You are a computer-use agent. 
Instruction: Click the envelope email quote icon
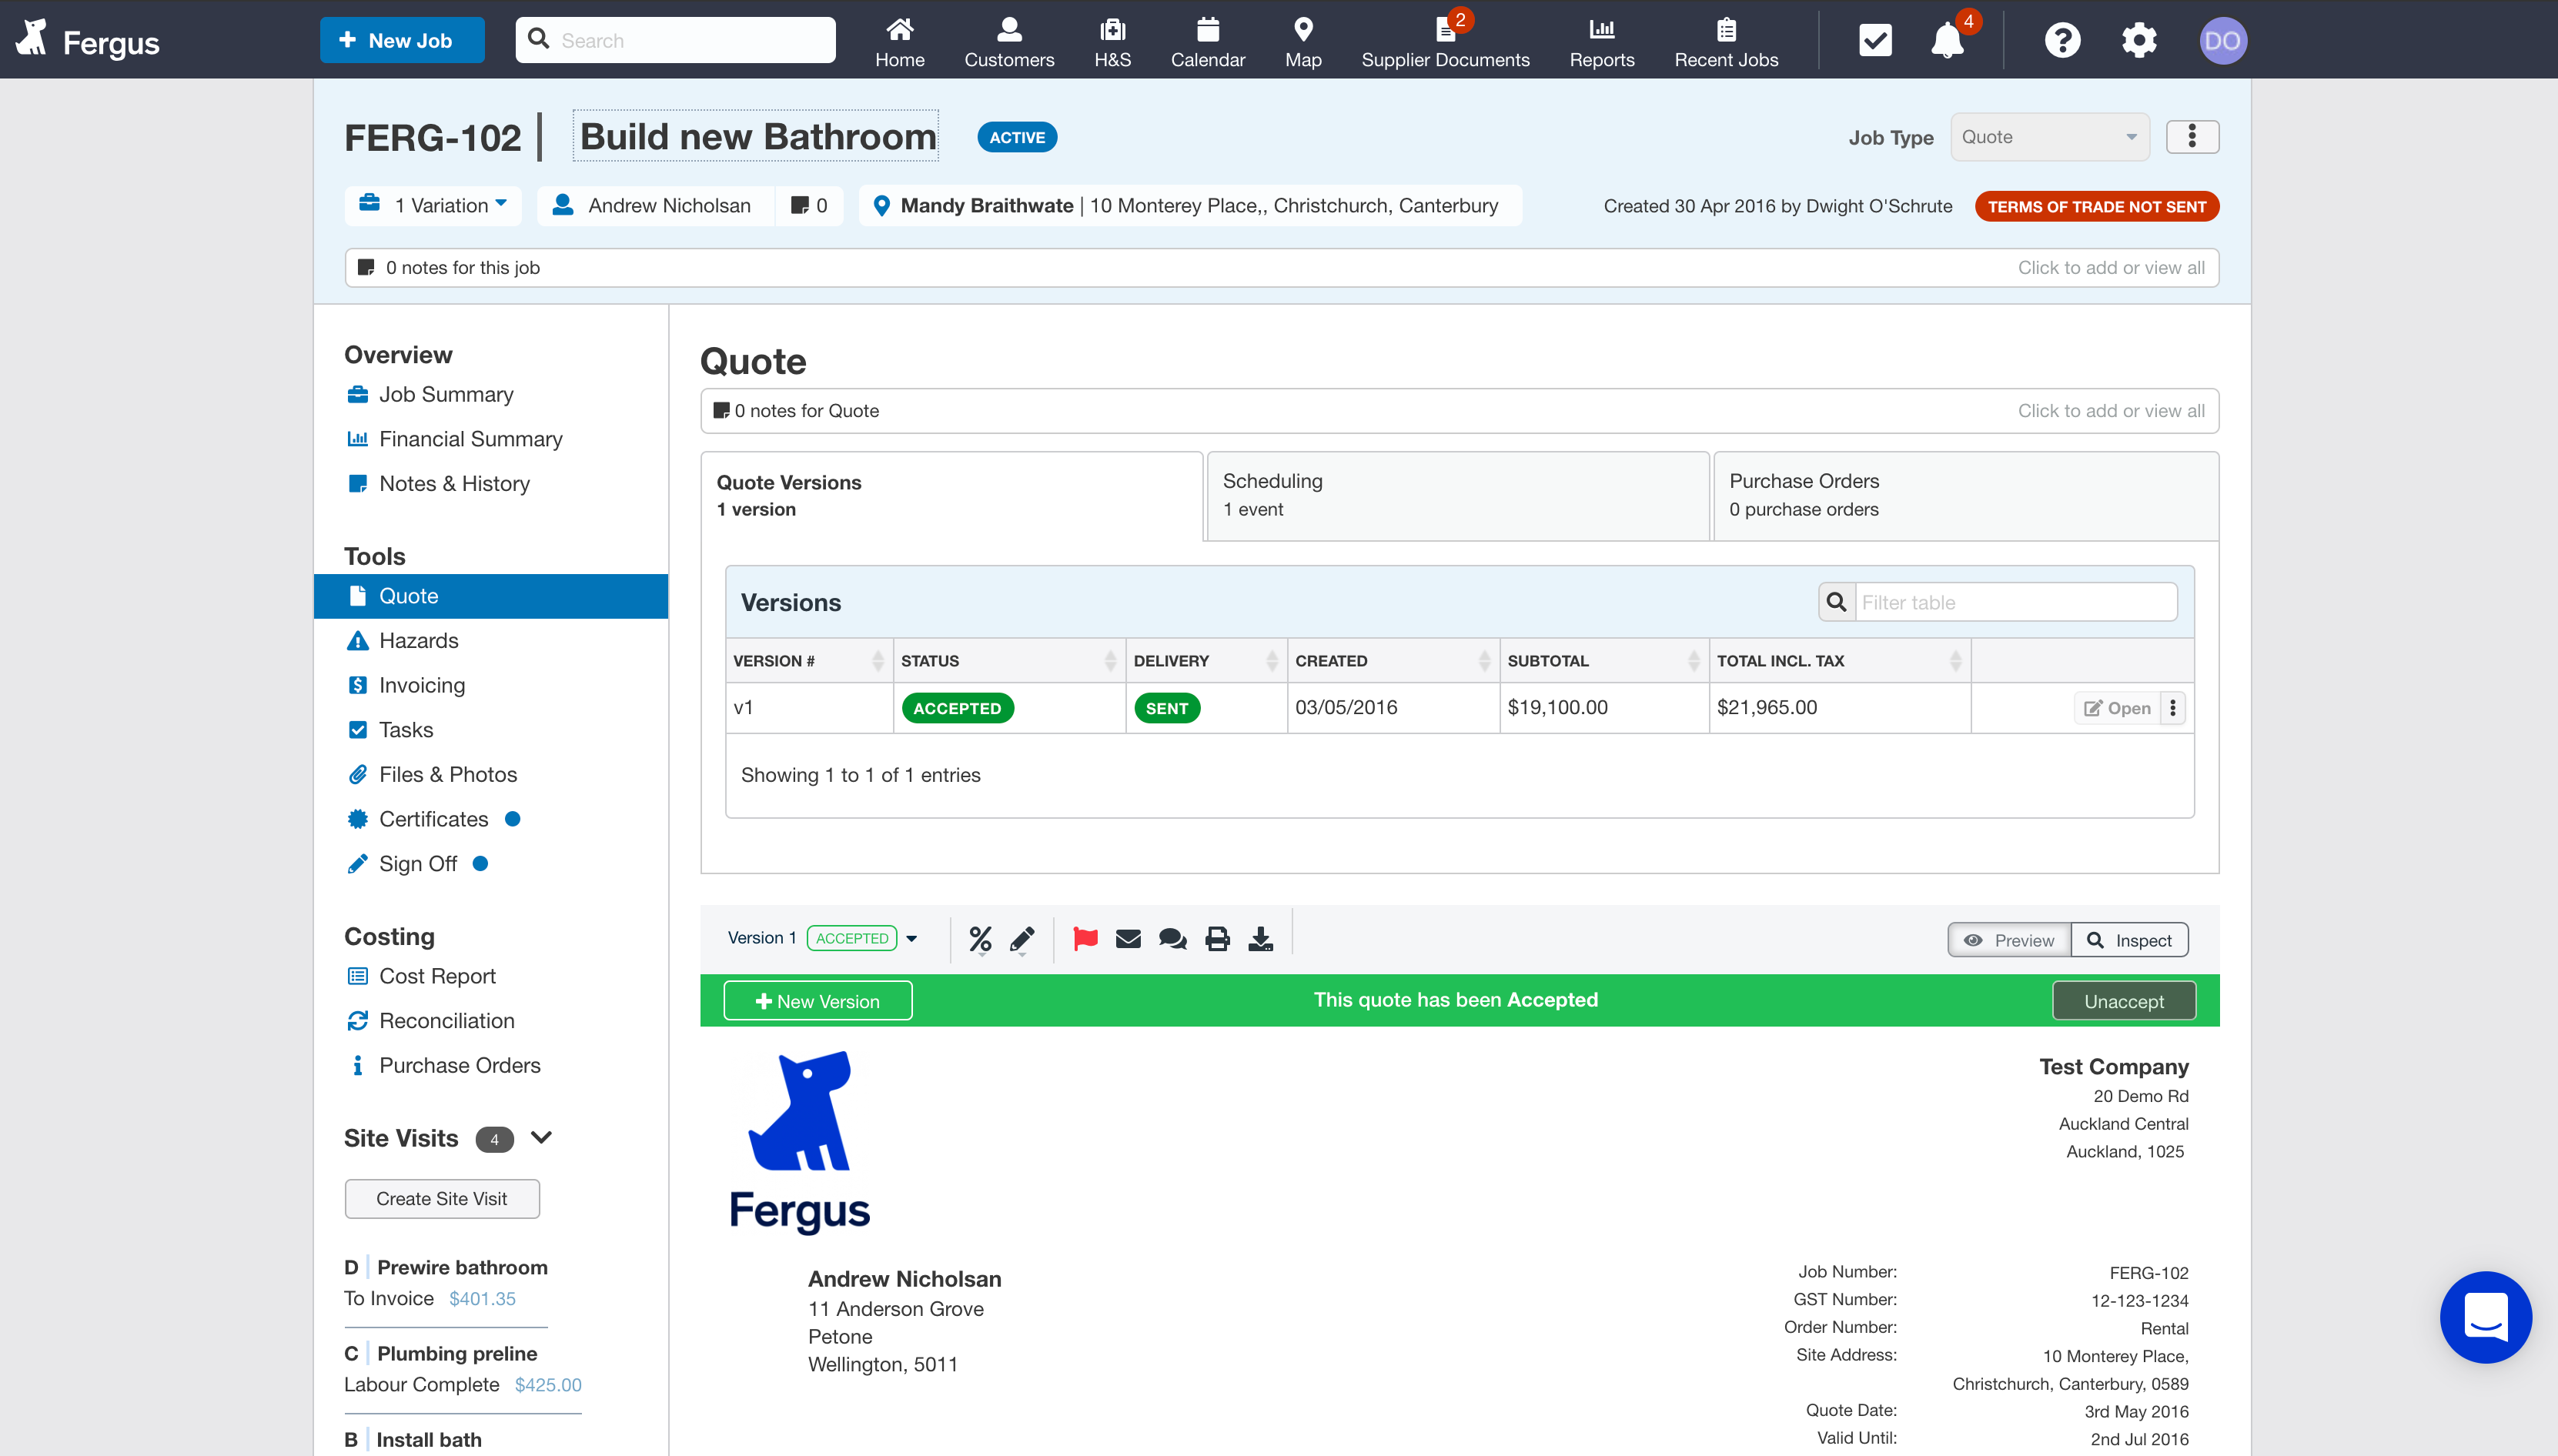(x=1128, y=938)
